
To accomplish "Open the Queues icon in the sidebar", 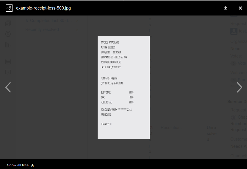I will 8,23.
